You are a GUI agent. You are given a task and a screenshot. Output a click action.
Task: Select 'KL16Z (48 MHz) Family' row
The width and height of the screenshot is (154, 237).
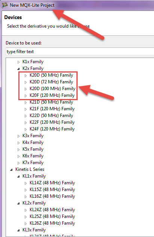52,196
